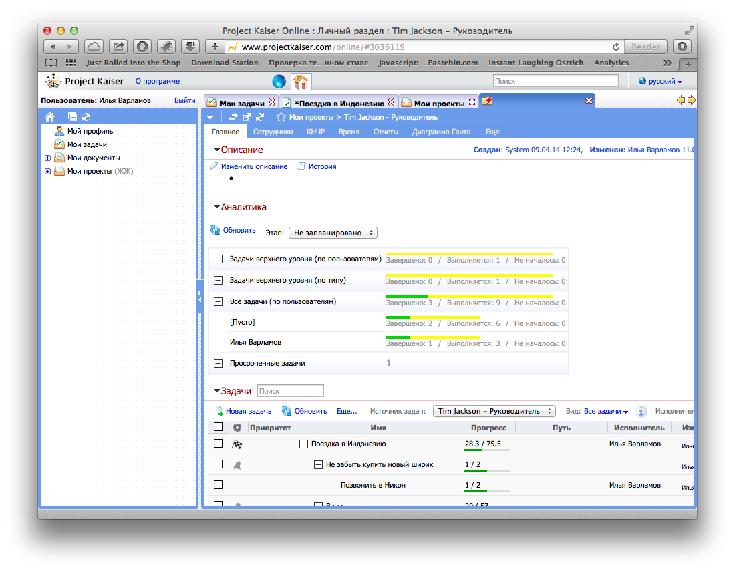The width and height of the screenshot is (735, 572).
Task: Close the Мои задачи tab
Action: tap(271, 102)
